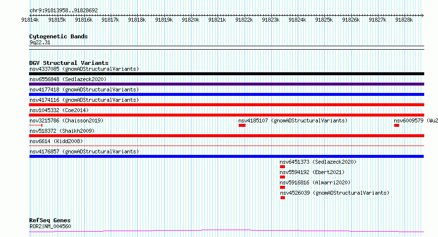Select the red nsv6451373 block

click(x=282, y=167)
